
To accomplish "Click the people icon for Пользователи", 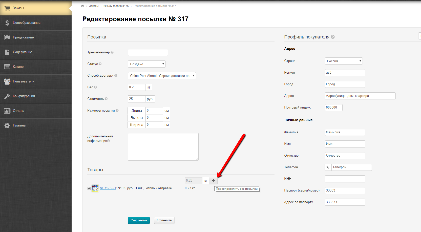I will click(x=7, y=81).
